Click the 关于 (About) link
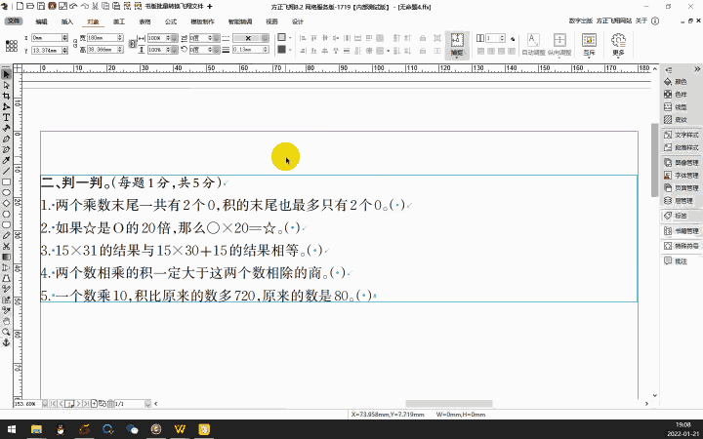The image size is (703, 439). (641, 21)
